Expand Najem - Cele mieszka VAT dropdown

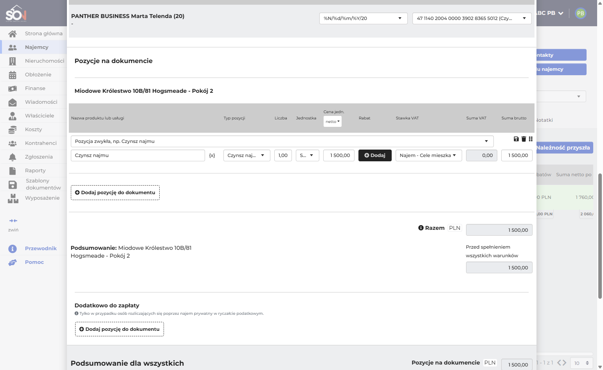point(428,155)
